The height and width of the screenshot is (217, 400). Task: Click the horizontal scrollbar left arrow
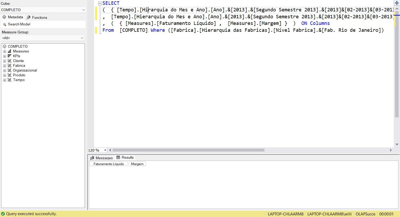tap(110, 150)
